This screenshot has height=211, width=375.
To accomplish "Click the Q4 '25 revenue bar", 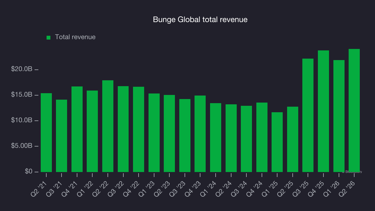I will point(323,111).
